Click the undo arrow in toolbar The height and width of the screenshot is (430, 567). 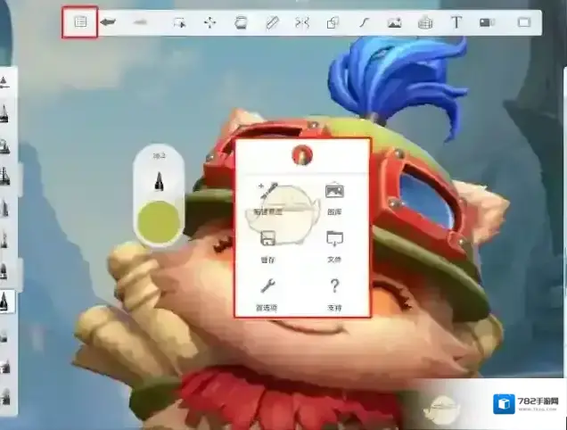[x=110, y=22]
